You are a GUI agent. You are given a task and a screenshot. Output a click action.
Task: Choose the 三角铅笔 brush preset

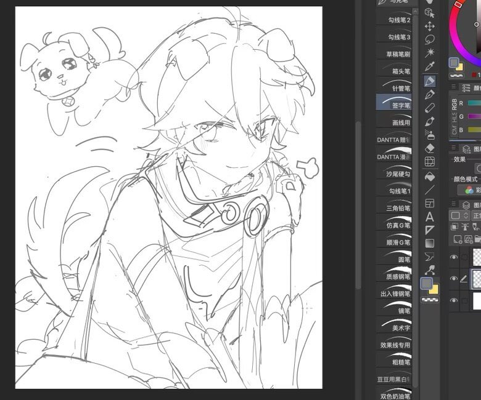pos(394,204)
